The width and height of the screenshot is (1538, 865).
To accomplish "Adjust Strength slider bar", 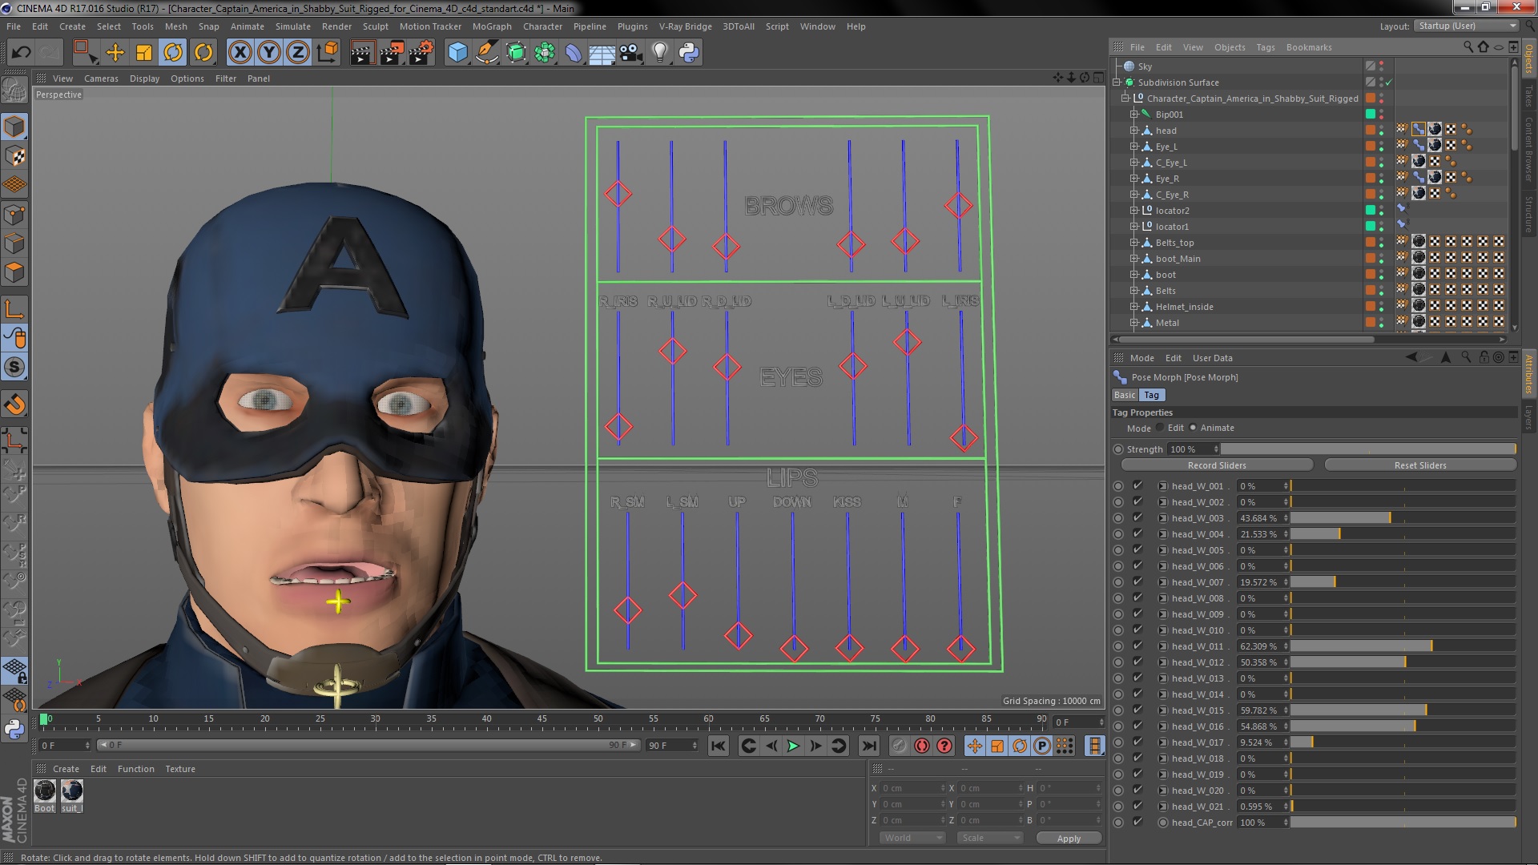I will click(x=1368, y=449).
